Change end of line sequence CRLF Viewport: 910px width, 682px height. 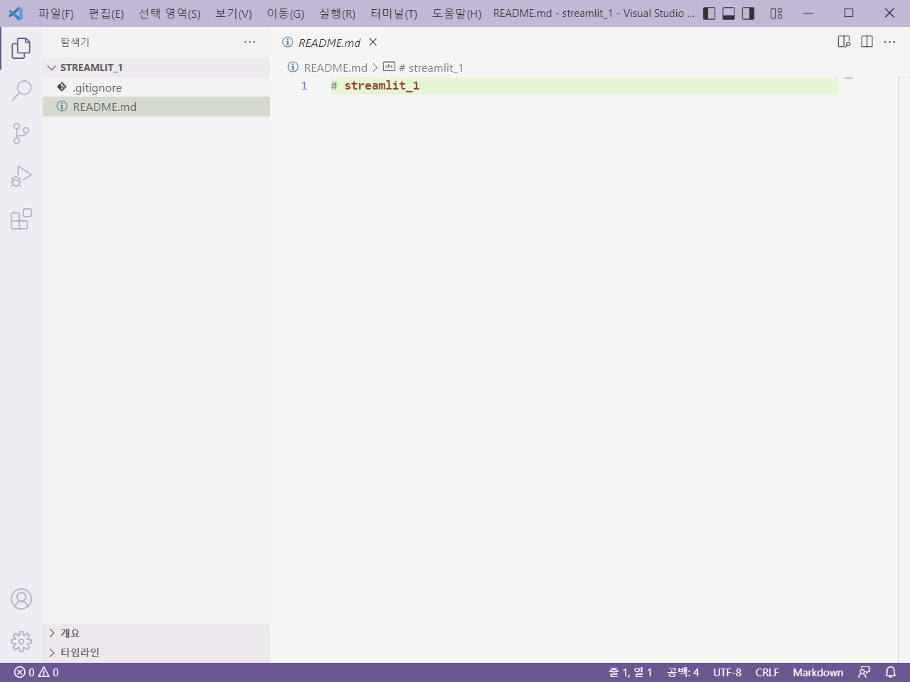coord(767,672)
